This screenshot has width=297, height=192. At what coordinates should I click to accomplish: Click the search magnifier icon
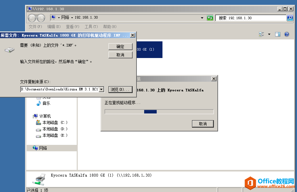pos(290,18)
